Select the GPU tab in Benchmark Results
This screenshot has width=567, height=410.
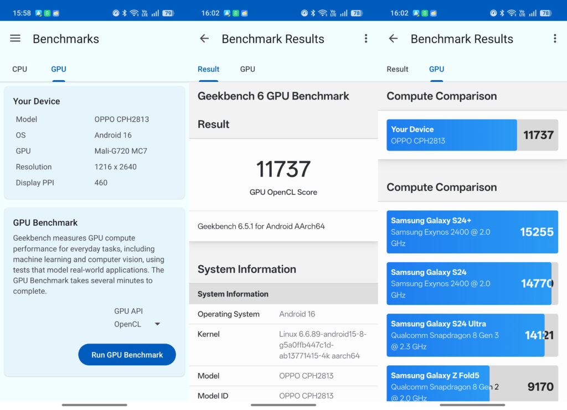pos(247,69)
